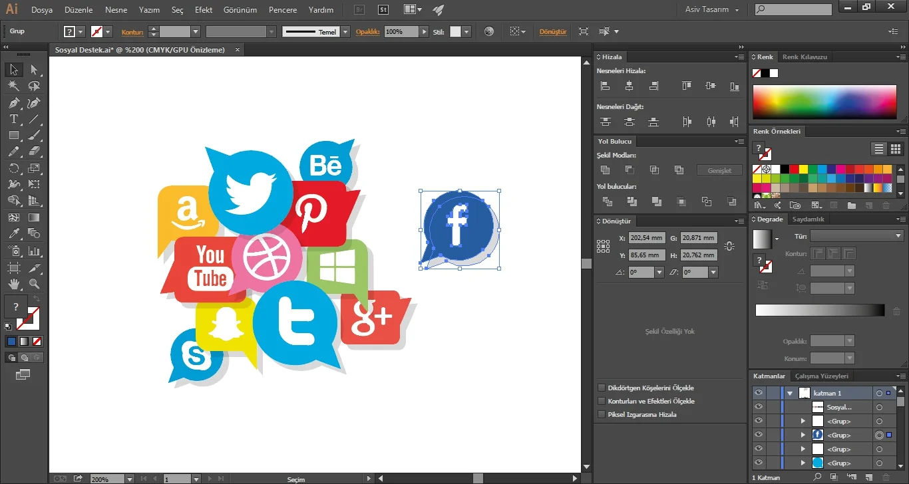Select the Line Segment tool
This screenshot has height=484, width=909.
tap(34, 119)
